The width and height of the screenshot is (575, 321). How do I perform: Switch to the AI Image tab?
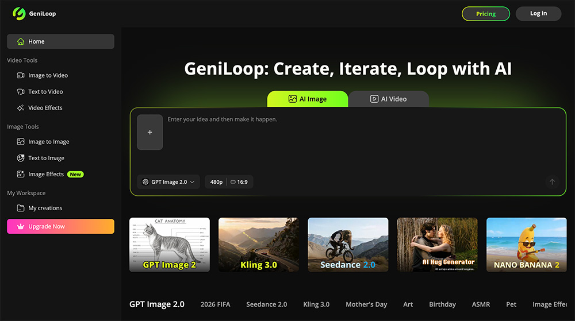(308, 99)
